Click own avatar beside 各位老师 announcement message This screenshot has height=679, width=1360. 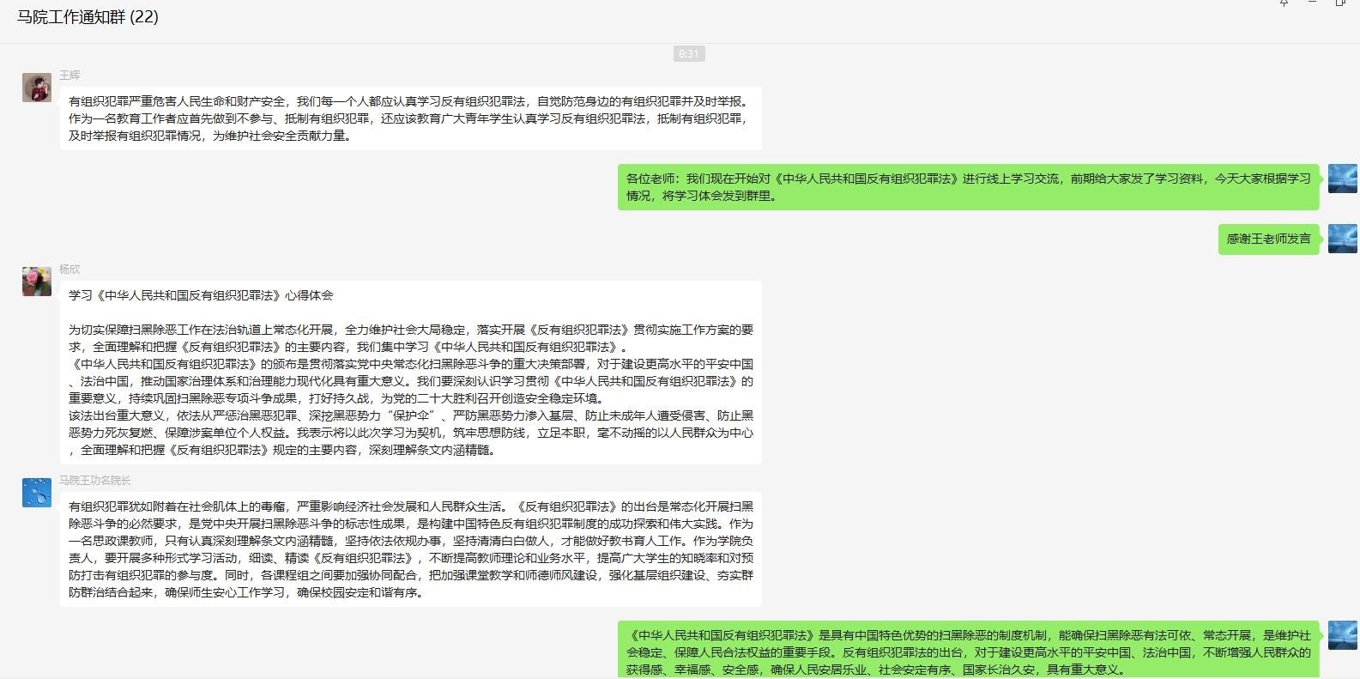(1343, 179)
